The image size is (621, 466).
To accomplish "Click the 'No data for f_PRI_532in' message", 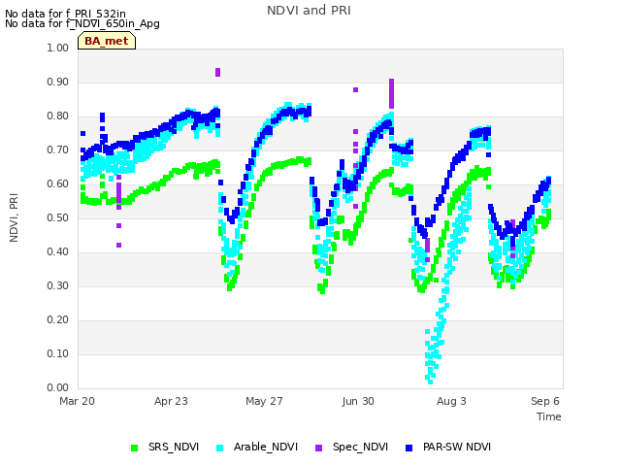I will click(x=65, y=14).
